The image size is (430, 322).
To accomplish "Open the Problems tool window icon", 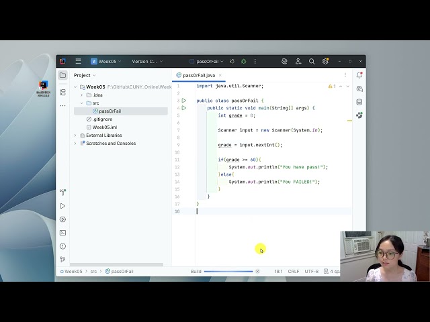I will [62, 246].
